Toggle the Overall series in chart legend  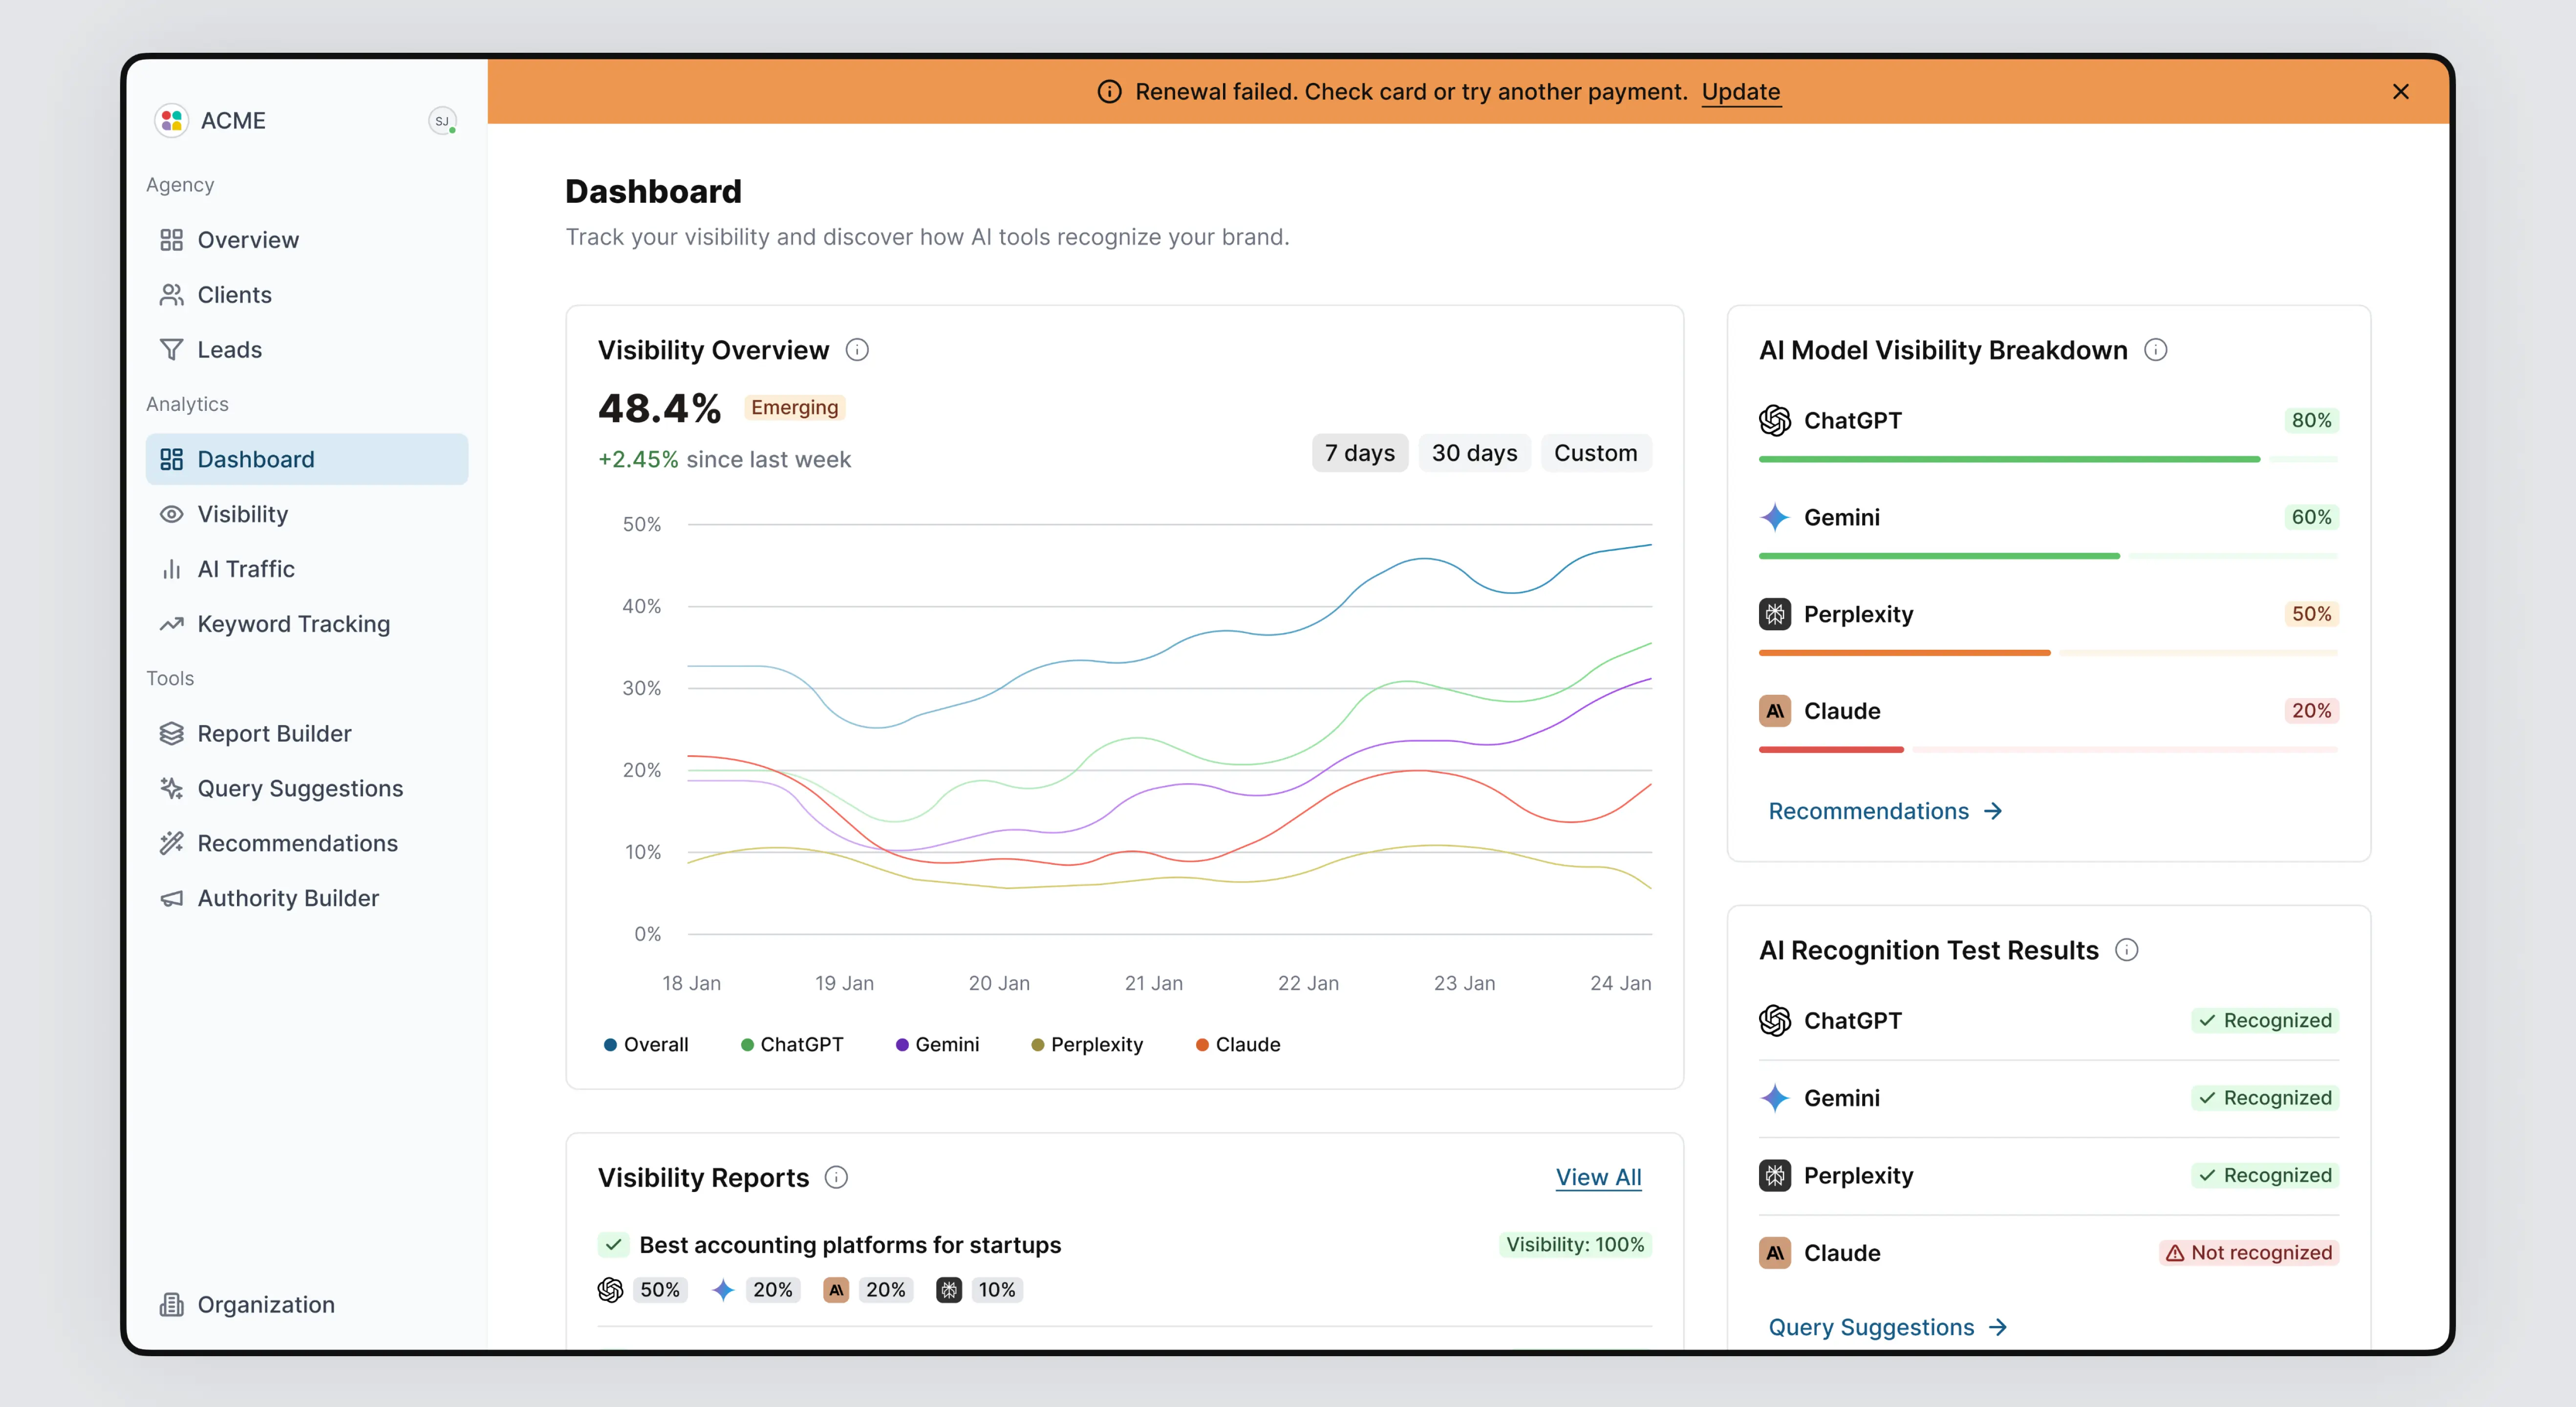click(646, 1044)
